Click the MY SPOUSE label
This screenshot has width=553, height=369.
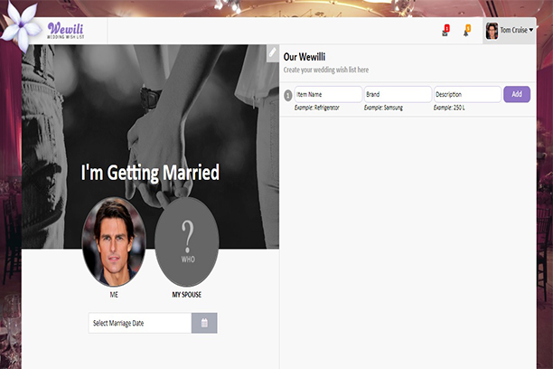click(x=187, y=295)
